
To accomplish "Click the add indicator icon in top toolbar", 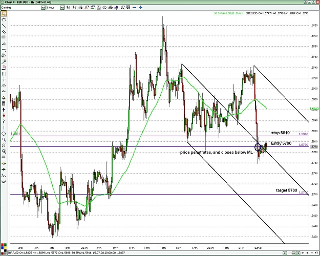I will (x=87, y=8).
